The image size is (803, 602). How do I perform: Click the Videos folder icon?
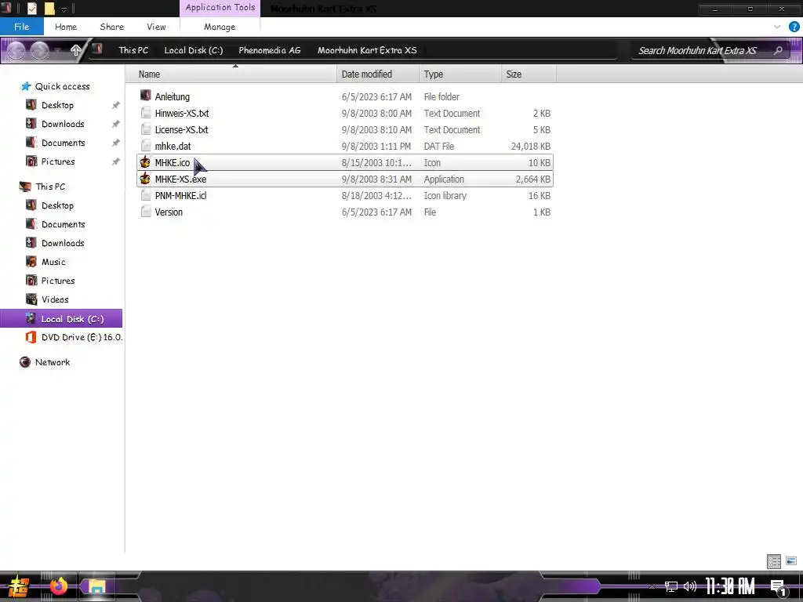click(31, 299)
